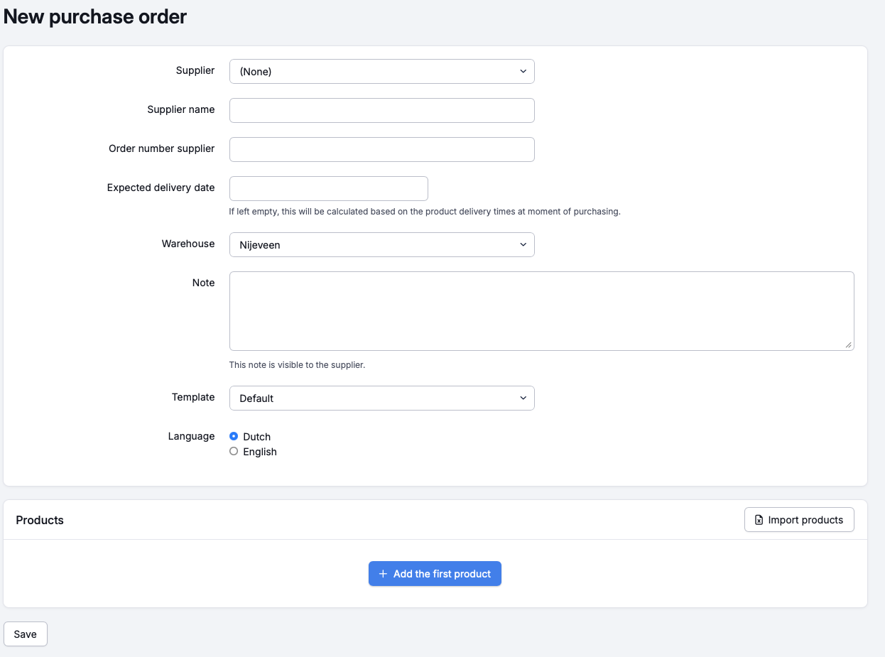Open the Warehouse dropdown showing Nijeveen
The width and height of the screenshot is (885, 657).
coord(381,244)
